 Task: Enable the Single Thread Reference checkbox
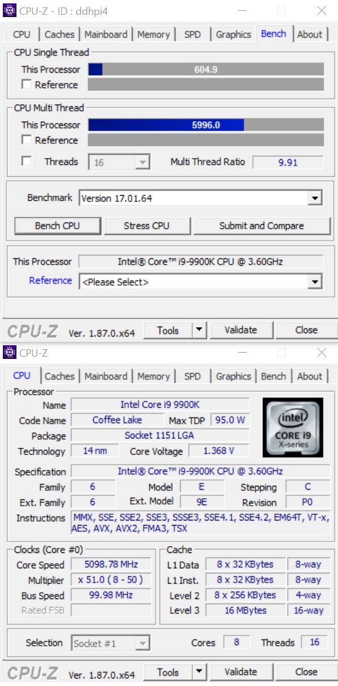26,85
